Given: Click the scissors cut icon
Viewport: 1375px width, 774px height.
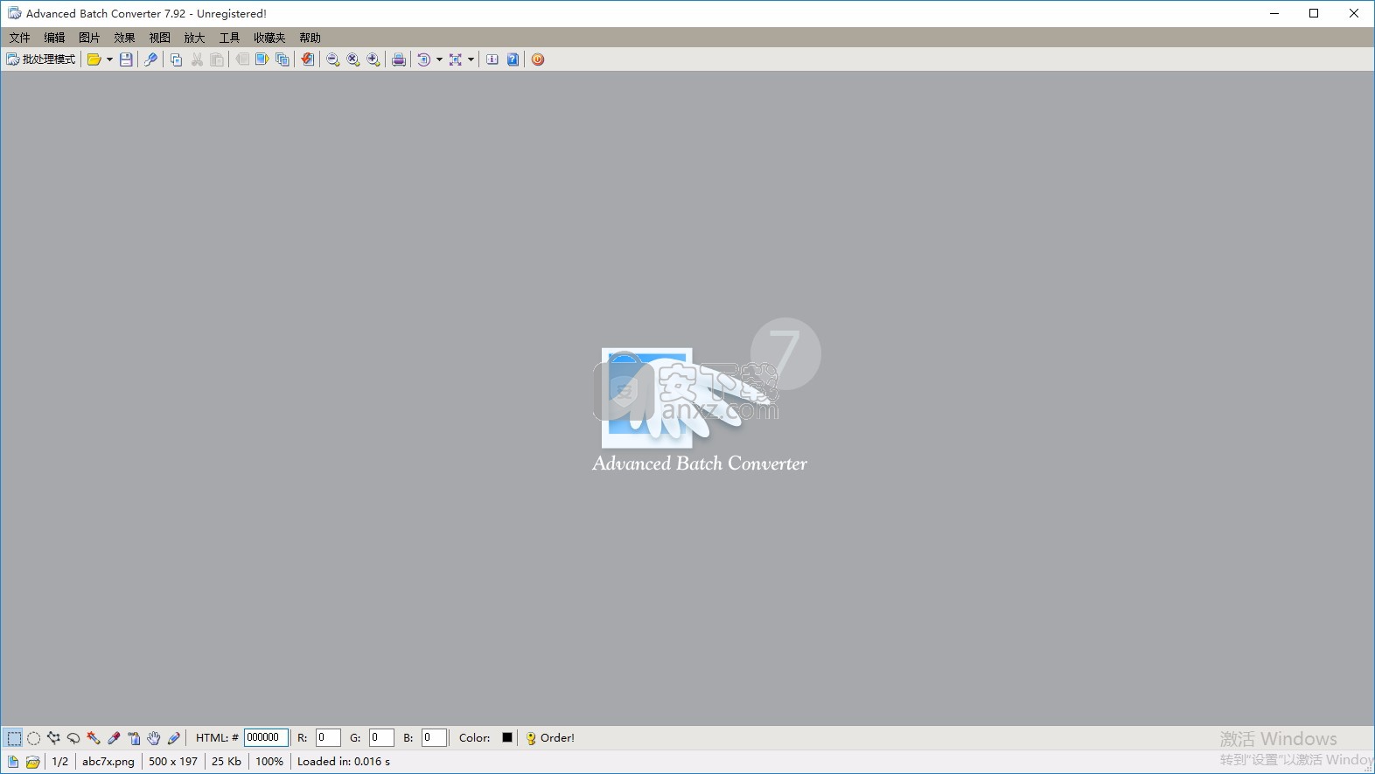Looking at the screenshot, I should (197, 59).
